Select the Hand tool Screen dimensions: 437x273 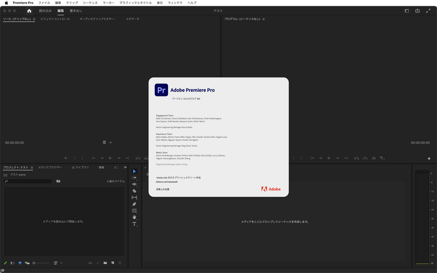pyautogui.click(x=134, y=217)
